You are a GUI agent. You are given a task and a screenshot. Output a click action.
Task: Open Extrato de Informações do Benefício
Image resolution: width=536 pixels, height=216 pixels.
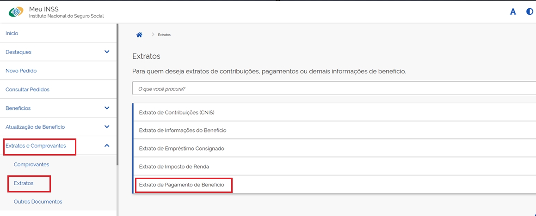click(334, 130)
